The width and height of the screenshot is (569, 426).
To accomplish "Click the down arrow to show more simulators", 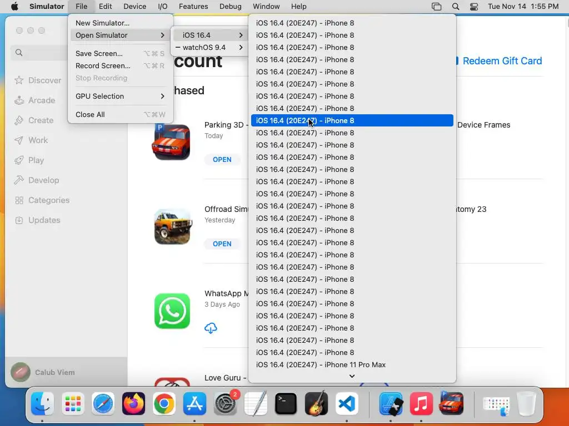I will click(x=352, y=376).
